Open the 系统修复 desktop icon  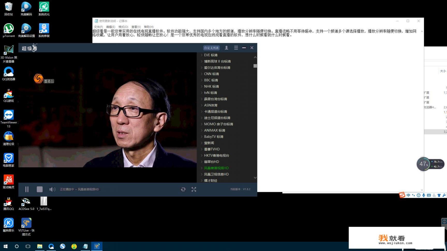pyautogui.click(x=44, y=30)
